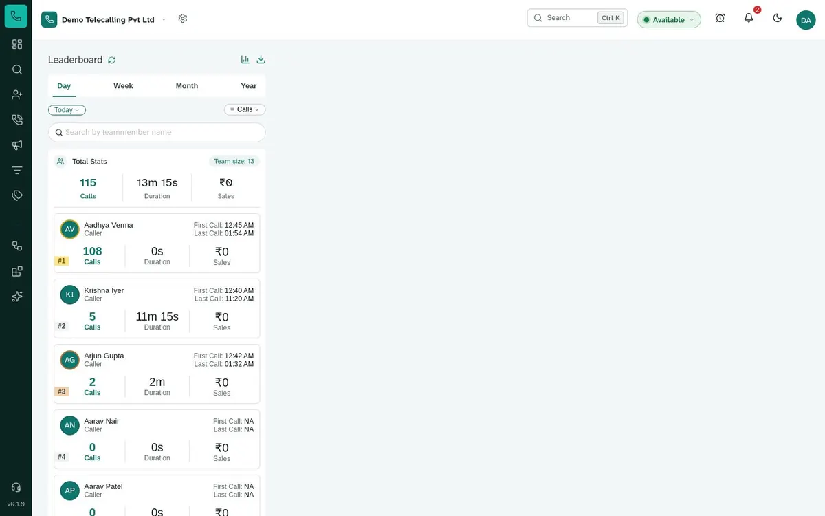This screenshot has width=825, height=516.
Task: Toggle dark mode with the moon icon
Action: pos(778,19)
